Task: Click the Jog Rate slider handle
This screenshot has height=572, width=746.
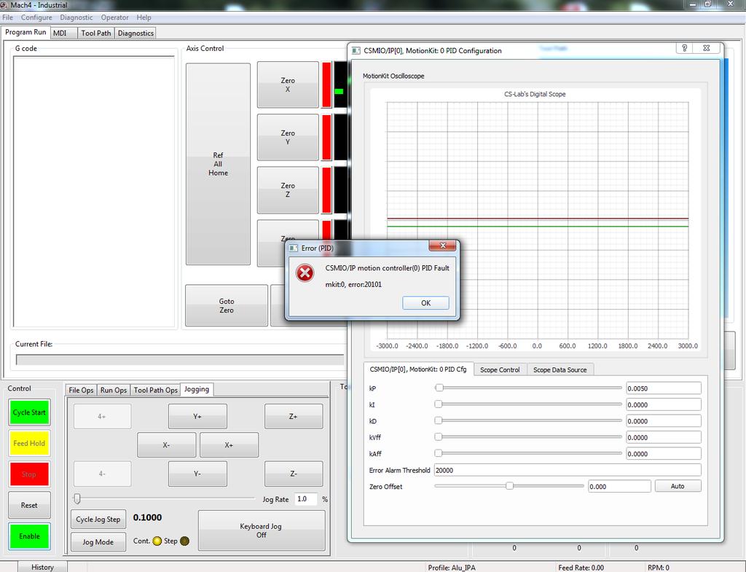Action: [x=77, y=498]
